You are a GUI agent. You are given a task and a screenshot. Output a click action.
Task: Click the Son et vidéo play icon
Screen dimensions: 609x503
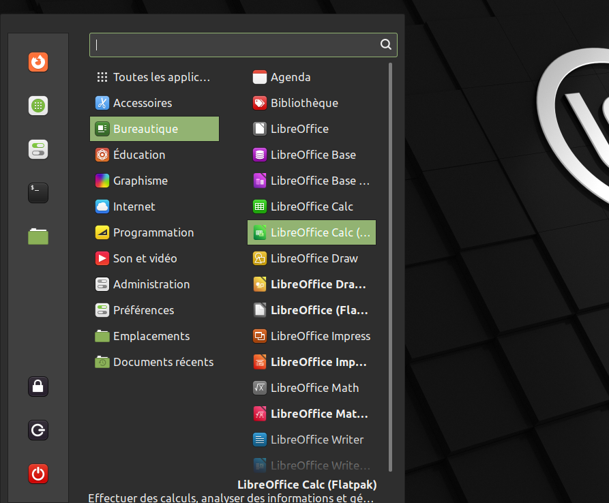click(x=102, y=258)
